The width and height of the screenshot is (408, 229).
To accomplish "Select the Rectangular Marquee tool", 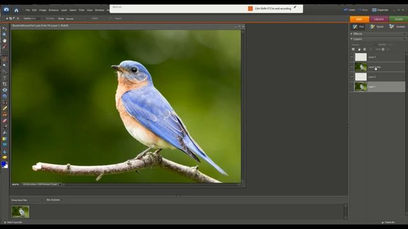I will click(x=4, y=53).
